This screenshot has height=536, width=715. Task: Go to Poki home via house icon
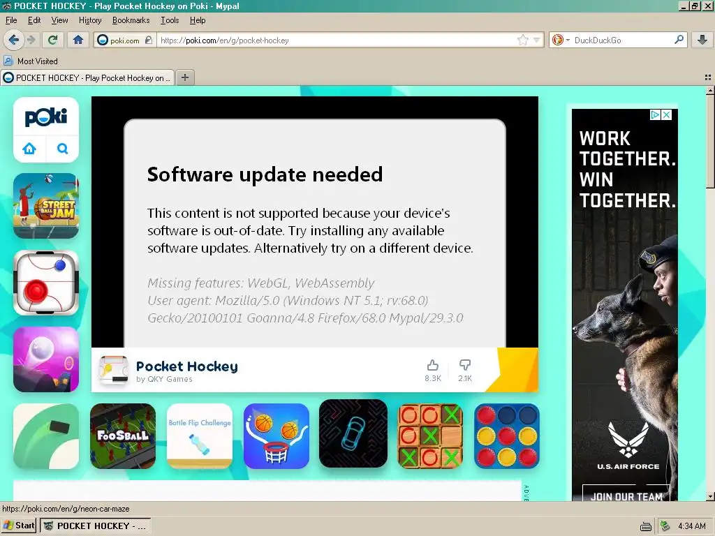point(29,149)
